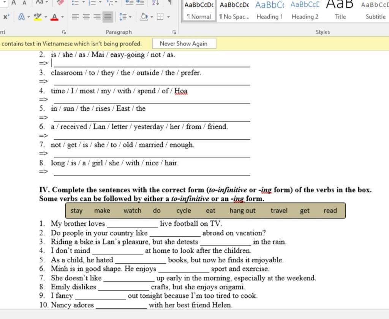
Task: Toggle the show paragraph marks button
Action: pyautogui.click(x=170, y=3)
